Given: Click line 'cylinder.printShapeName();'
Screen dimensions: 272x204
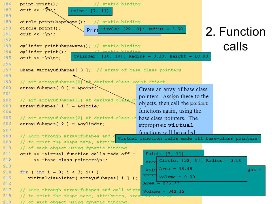Looking at the screenshot, I should (x=55, y=46).
